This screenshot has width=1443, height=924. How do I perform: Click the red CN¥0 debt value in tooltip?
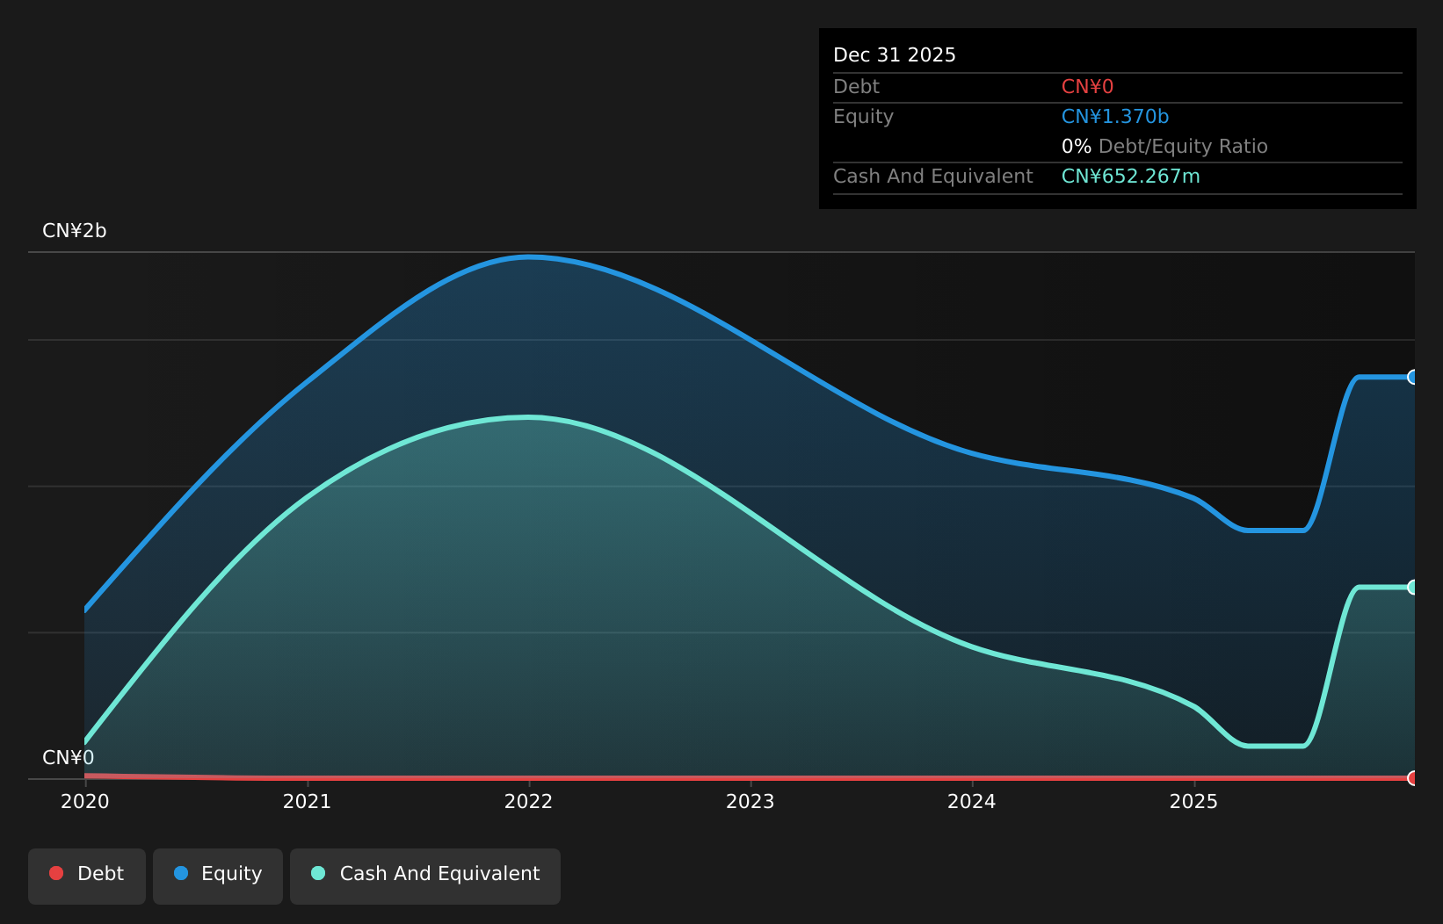[x=1087, y=87]
